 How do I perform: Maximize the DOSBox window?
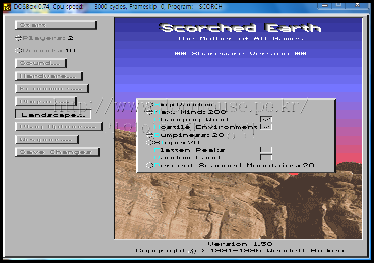pyautogui.click(x=338, y=5)
